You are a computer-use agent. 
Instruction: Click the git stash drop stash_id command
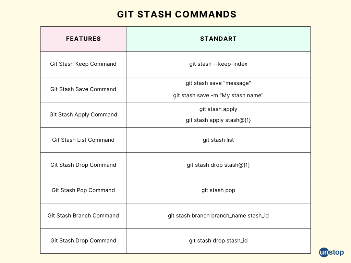tap(218, 241)
